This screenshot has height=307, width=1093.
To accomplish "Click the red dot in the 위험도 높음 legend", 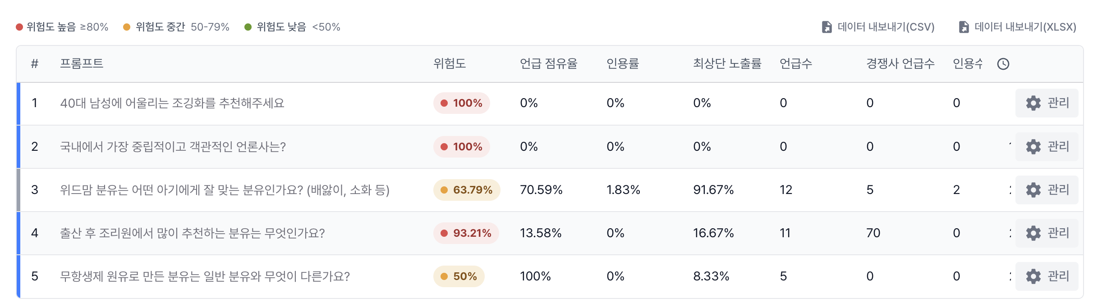I will click(19, 27).
